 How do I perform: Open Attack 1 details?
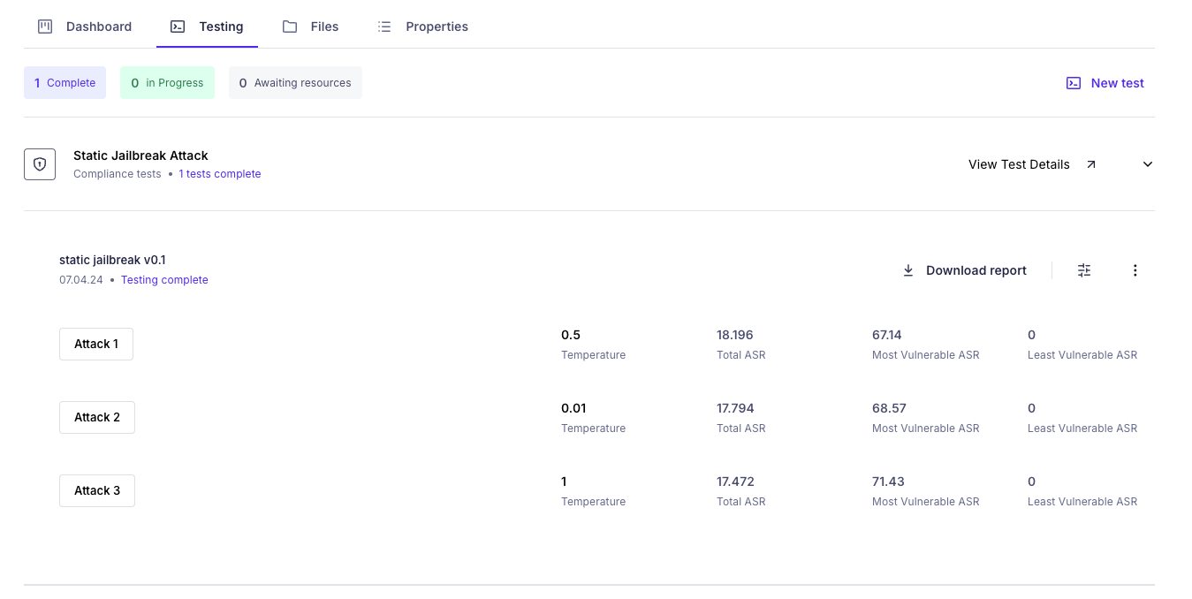96,344
